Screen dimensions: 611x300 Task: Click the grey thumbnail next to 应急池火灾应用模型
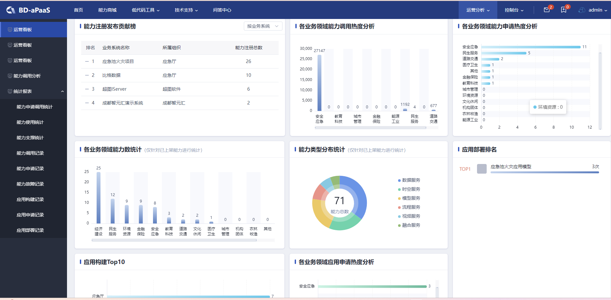[x=482, y=169]
